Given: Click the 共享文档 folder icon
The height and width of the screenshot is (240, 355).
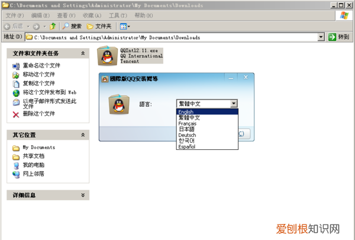Looking at the screenshot, I should tap(16, 157).
